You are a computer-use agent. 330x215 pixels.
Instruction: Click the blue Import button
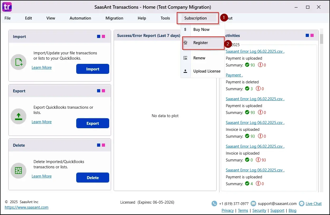tap(93, 69)
